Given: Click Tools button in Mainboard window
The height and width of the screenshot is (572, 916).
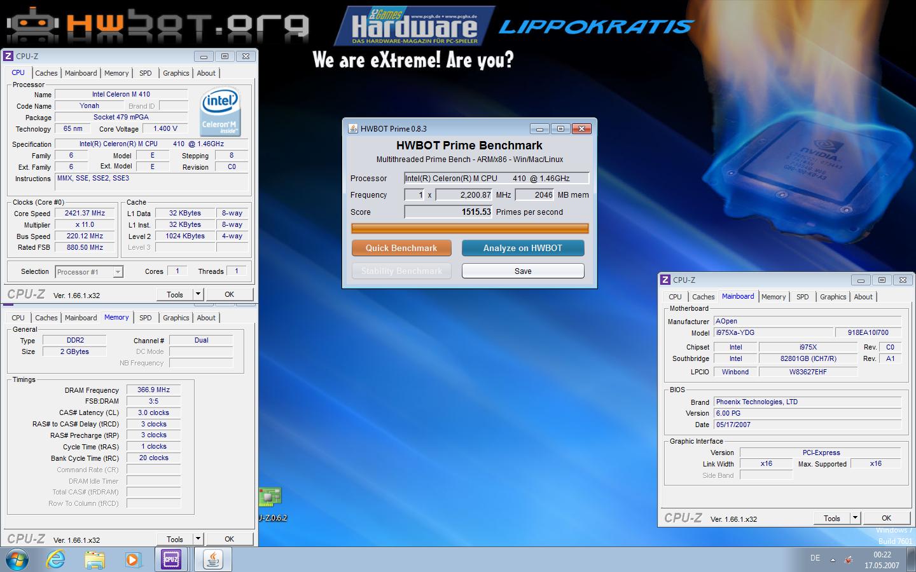Looking at the screenshot, I should (x=832, y=518).
